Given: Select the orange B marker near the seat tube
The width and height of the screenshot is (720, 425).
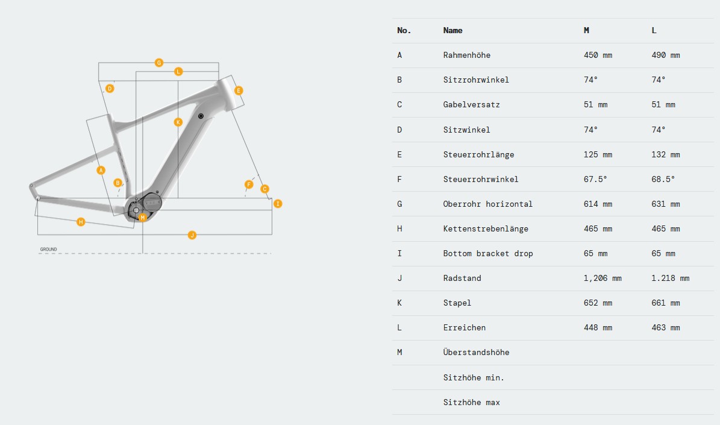Looking at the screenshot, I should coord(118,183).
